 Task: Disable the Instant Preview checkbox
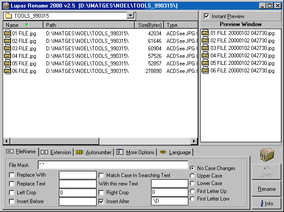[206, 16]
